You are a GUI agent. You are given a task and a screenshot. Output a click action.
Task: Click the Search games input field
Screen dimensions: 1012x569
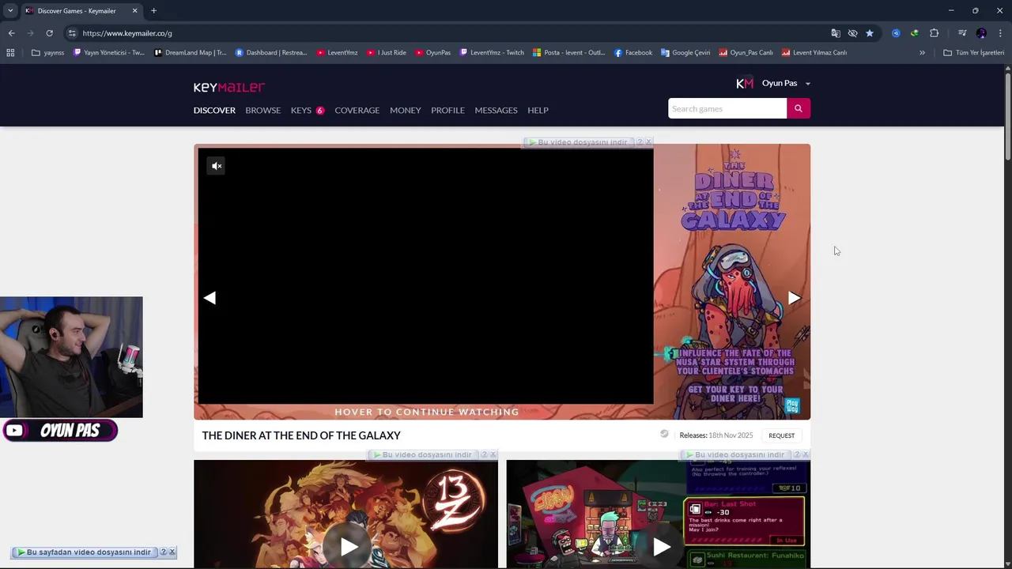click(x=727, y=108)
